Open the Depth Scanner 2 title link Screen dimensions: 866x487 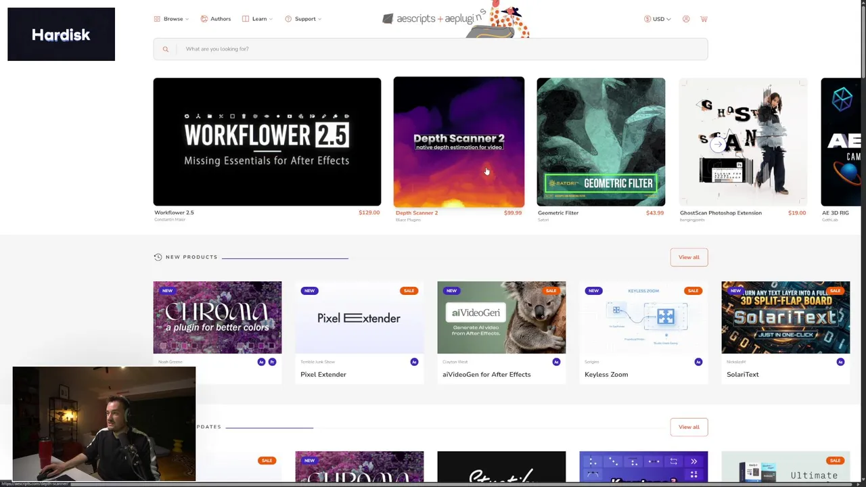click(x=417, y=212)
